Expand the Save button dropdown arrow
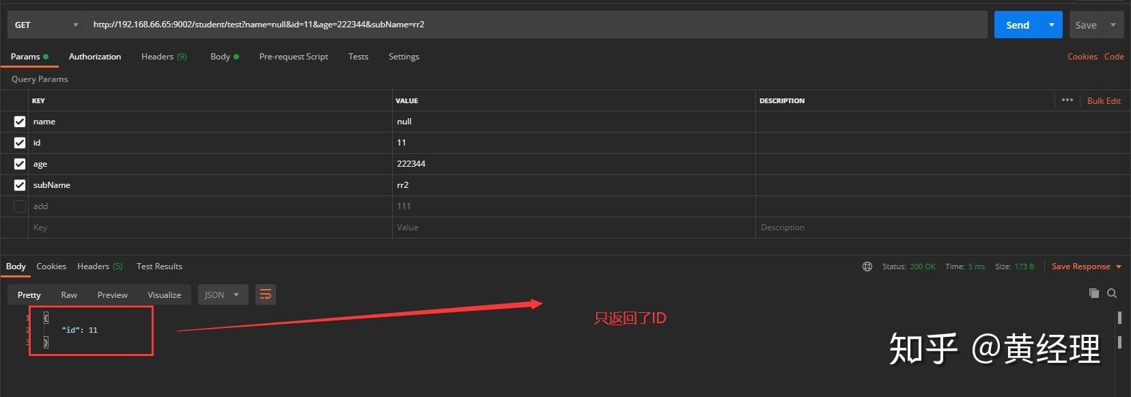This screenshot has height=397, width=1131. [x=1113, y=25]
